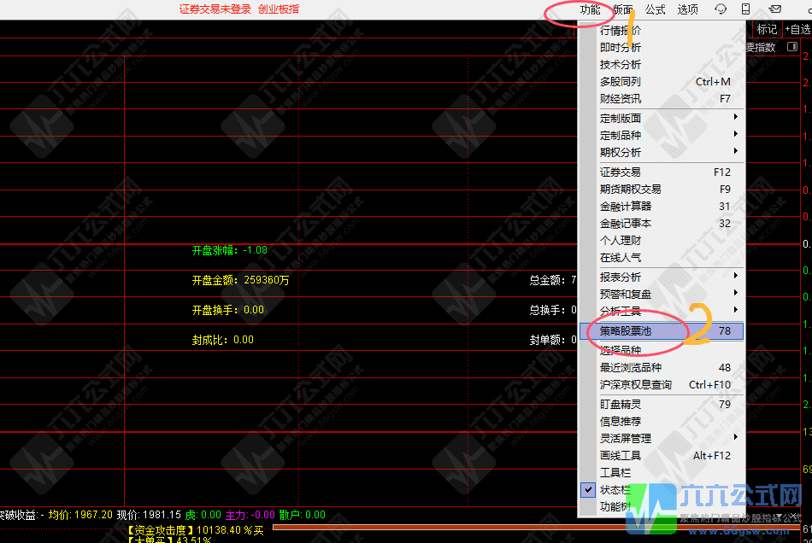Screen dimensions: 812x543
Task: Expand the 期权分析 submenu arrow
Action: coord(735,152)
